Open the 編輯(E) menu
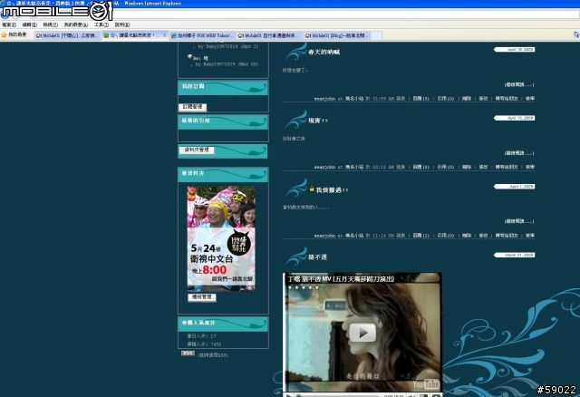Screen dimensions: 580x397 pyautogui.click(x=29, y=24)
